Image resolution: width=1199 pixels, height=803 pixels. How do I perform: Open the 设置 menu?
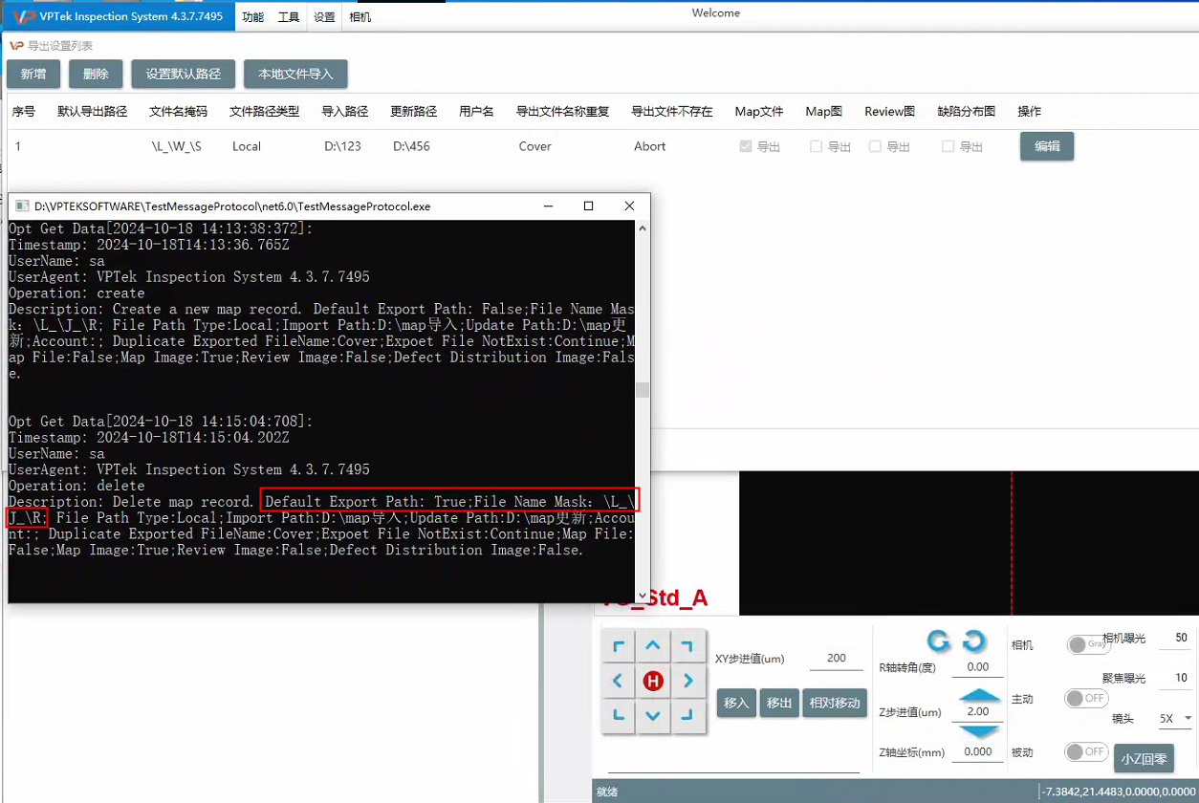pos(324,16)
